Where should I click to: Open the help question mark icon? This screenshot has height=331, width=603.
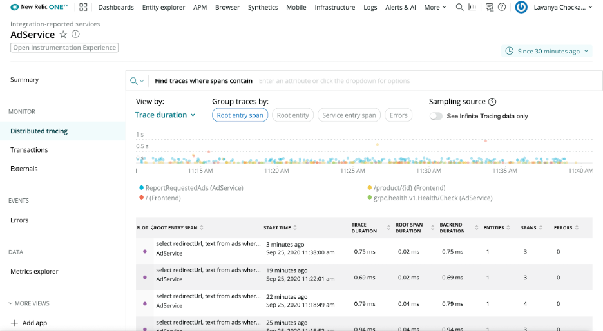pyautogui.click(x=502, y=7)
